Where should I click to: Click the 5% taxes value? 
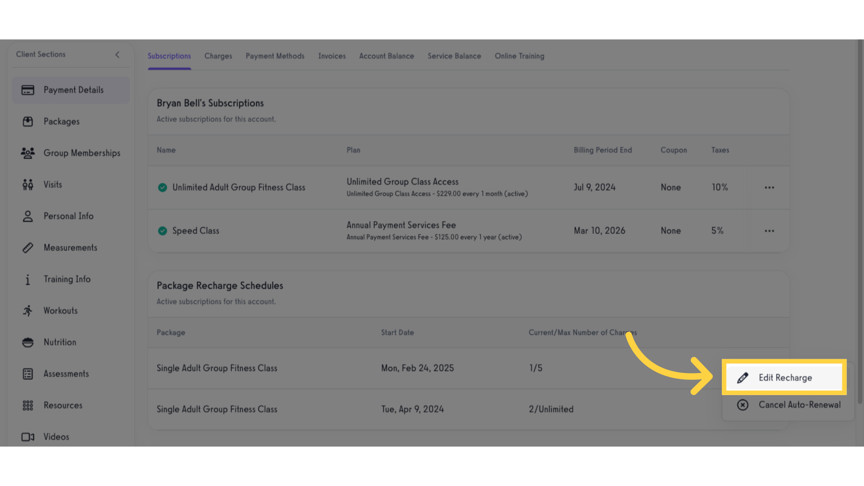pos(717,230)
